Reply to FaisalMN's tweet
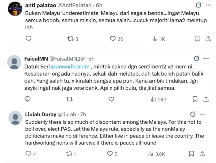The width and height of the screenshot is (216, 163). click(x=28, y=99)
